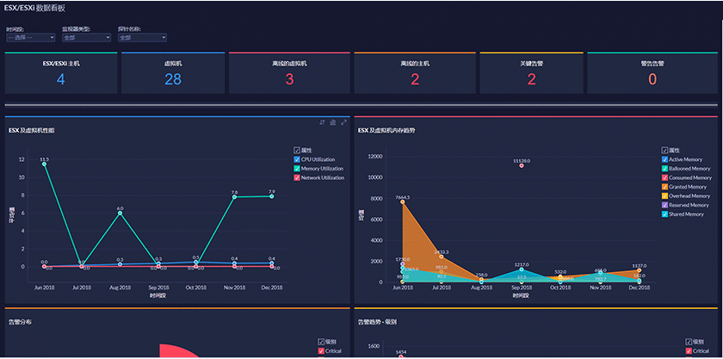Click the swap axes icon on performance chart
Viewport: 723px width, 359px height.
click(x=322, y=122)
